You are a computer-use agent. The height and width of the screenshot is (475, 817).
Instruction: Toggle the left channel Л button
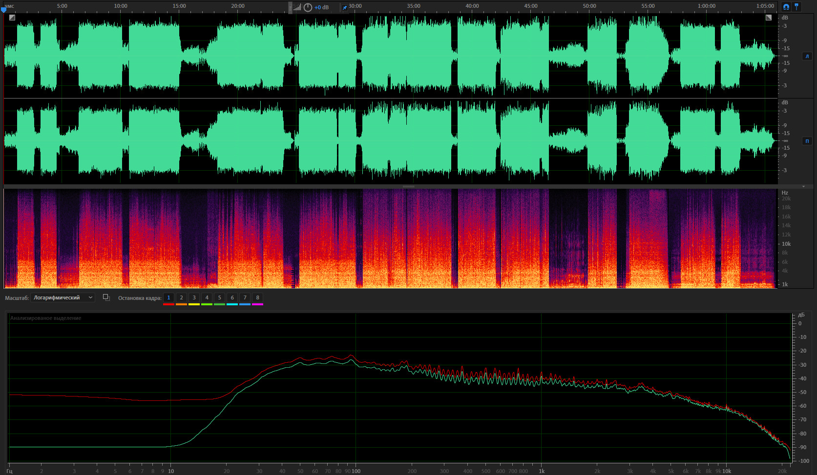coord(807,56)
